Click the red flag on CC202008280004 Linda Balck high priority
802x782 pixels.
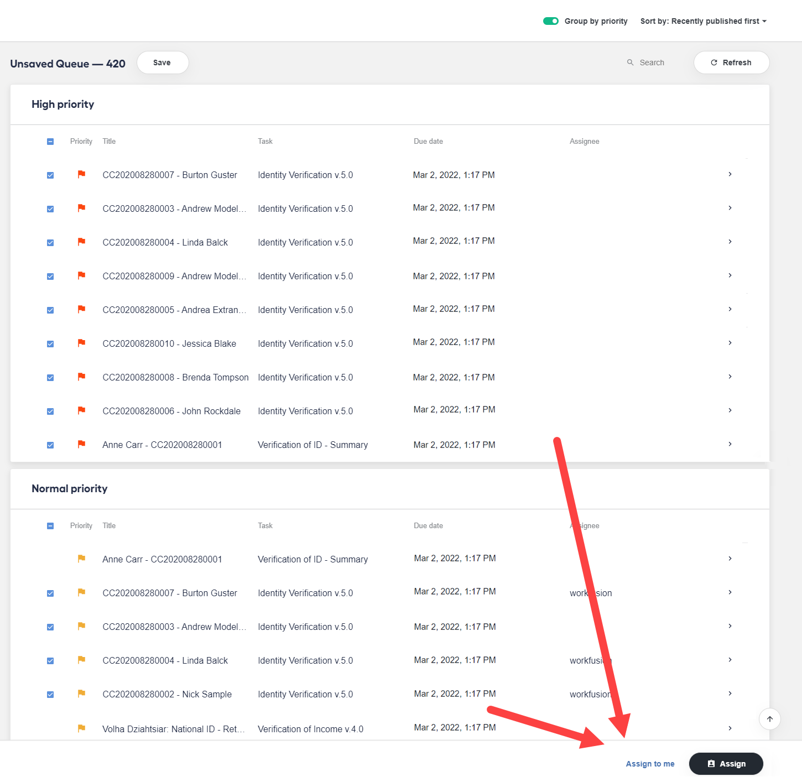tap(81, 242)
